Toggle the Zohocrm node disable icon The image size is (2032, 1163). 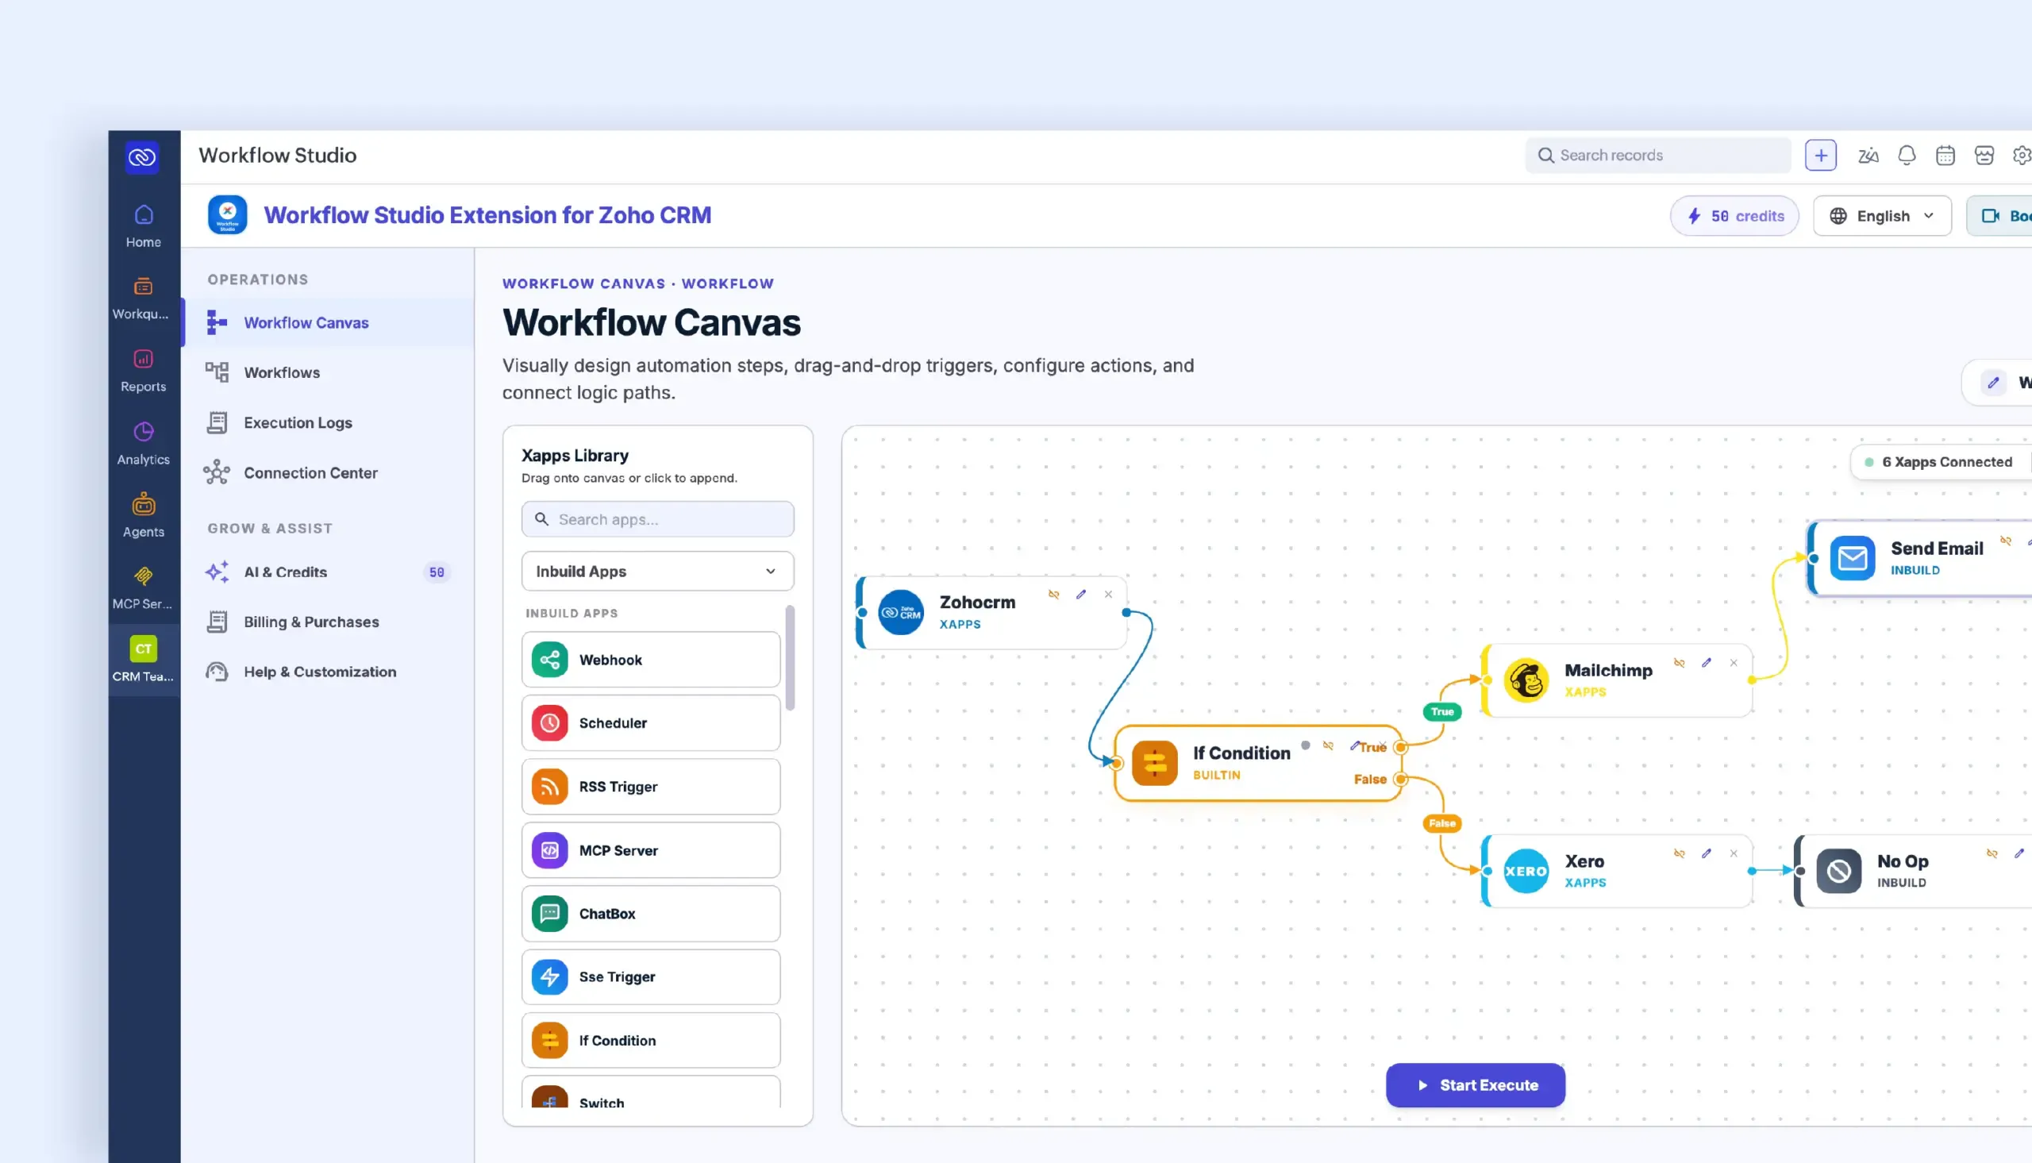pyautogui.click(x=1054, y=595)
